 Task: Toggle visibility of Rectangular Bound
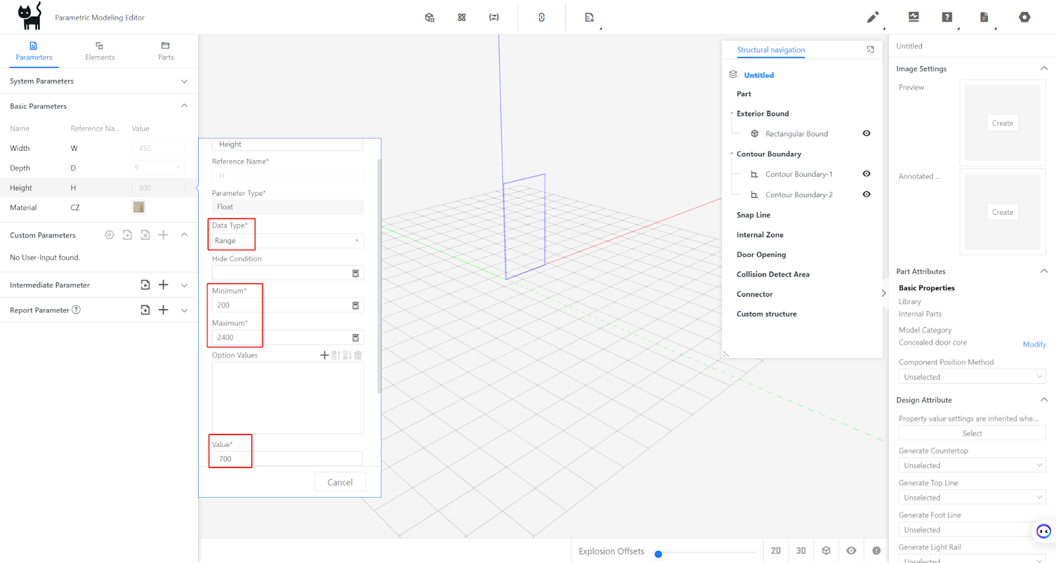click(867, 133)
